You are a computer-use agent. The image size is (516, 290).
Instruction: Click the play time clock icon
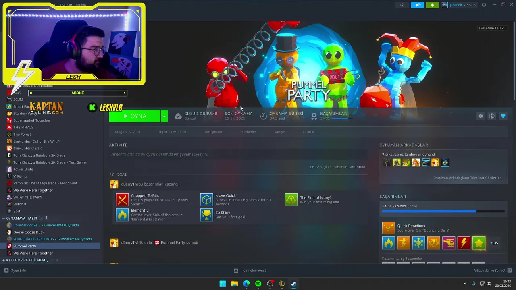pos(263,116)
